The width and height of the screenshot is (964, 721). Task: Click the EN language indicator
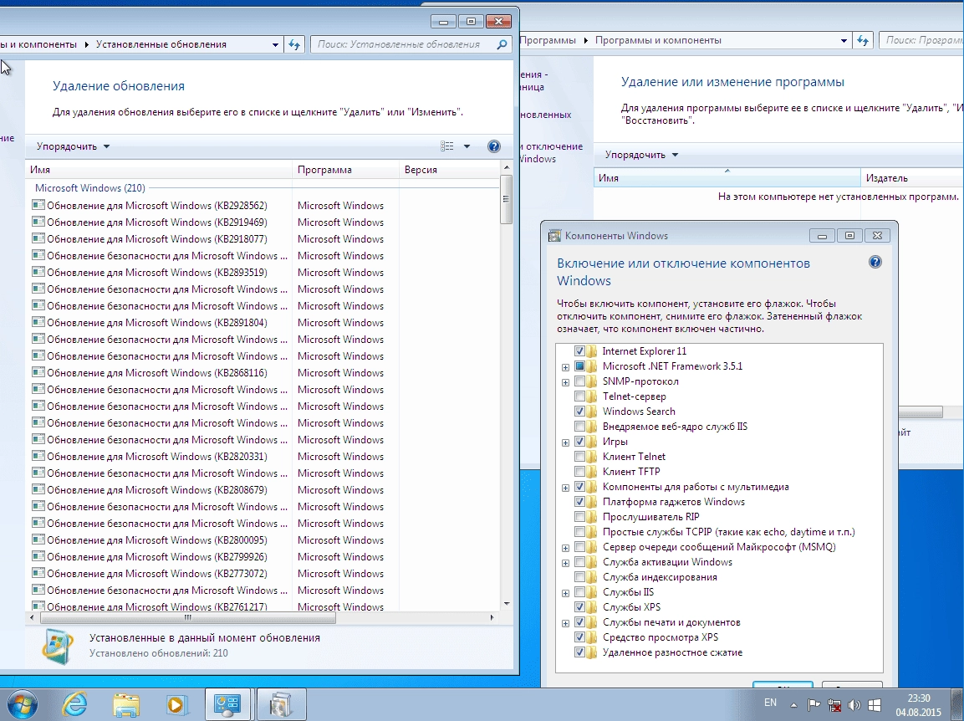[770, 703]
